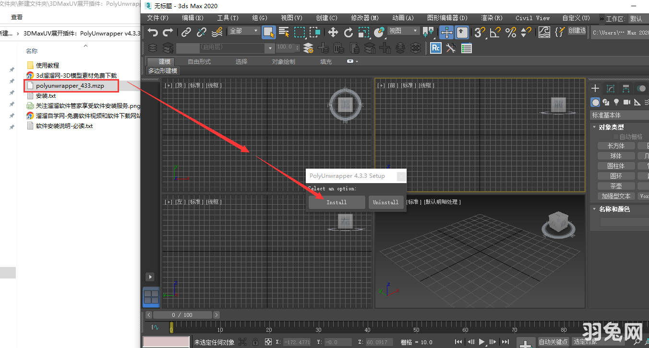
Task: Switch to Cameras category in Create panel
Action: (x=627, y=102)
